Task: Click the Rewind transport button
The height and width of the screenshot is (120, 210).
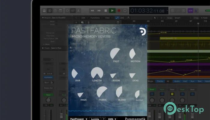Action: click(x=92, y=11)
